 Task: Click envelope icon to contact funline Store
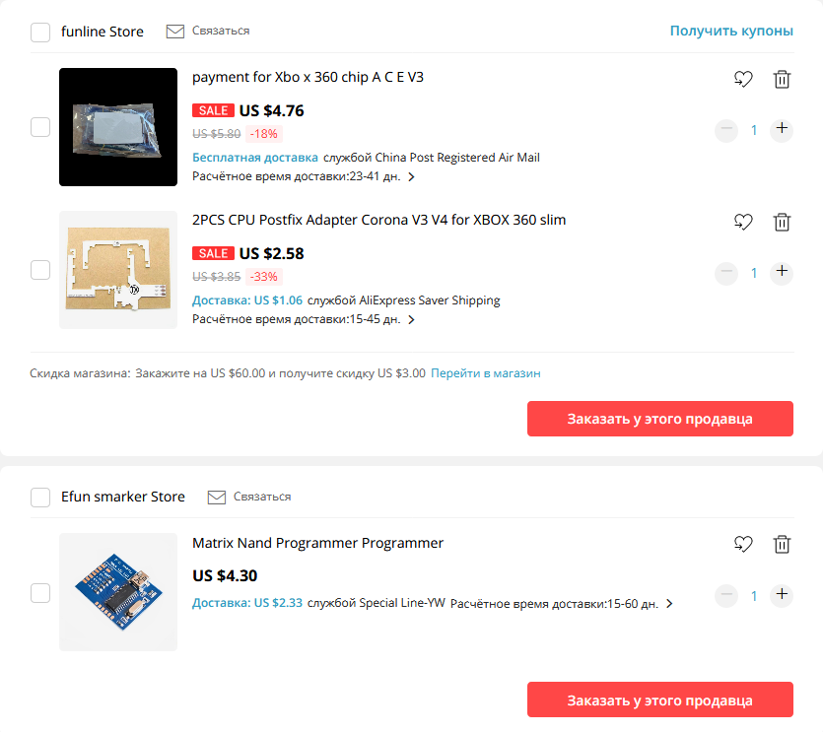(x=174, y=32)
